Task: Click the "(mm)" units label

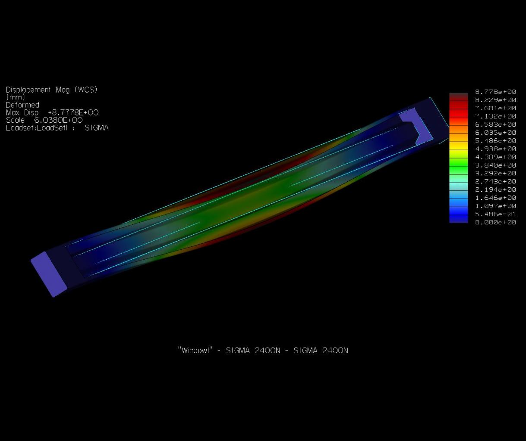Action: tap(15, 97)
